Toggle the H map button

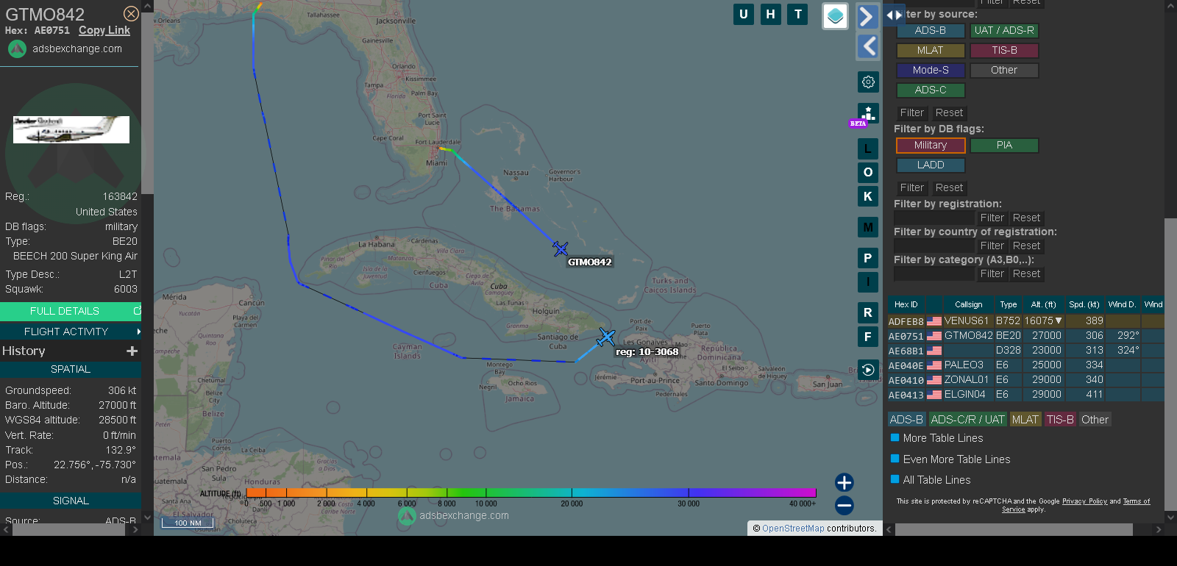pyautogui.click(x=770, y=14)
